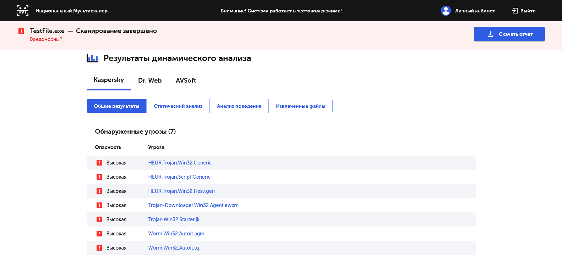
Task: Open the HEUR:Trojan.Win32.Hesv.gen threat link
Action: [x=181, y=191]
